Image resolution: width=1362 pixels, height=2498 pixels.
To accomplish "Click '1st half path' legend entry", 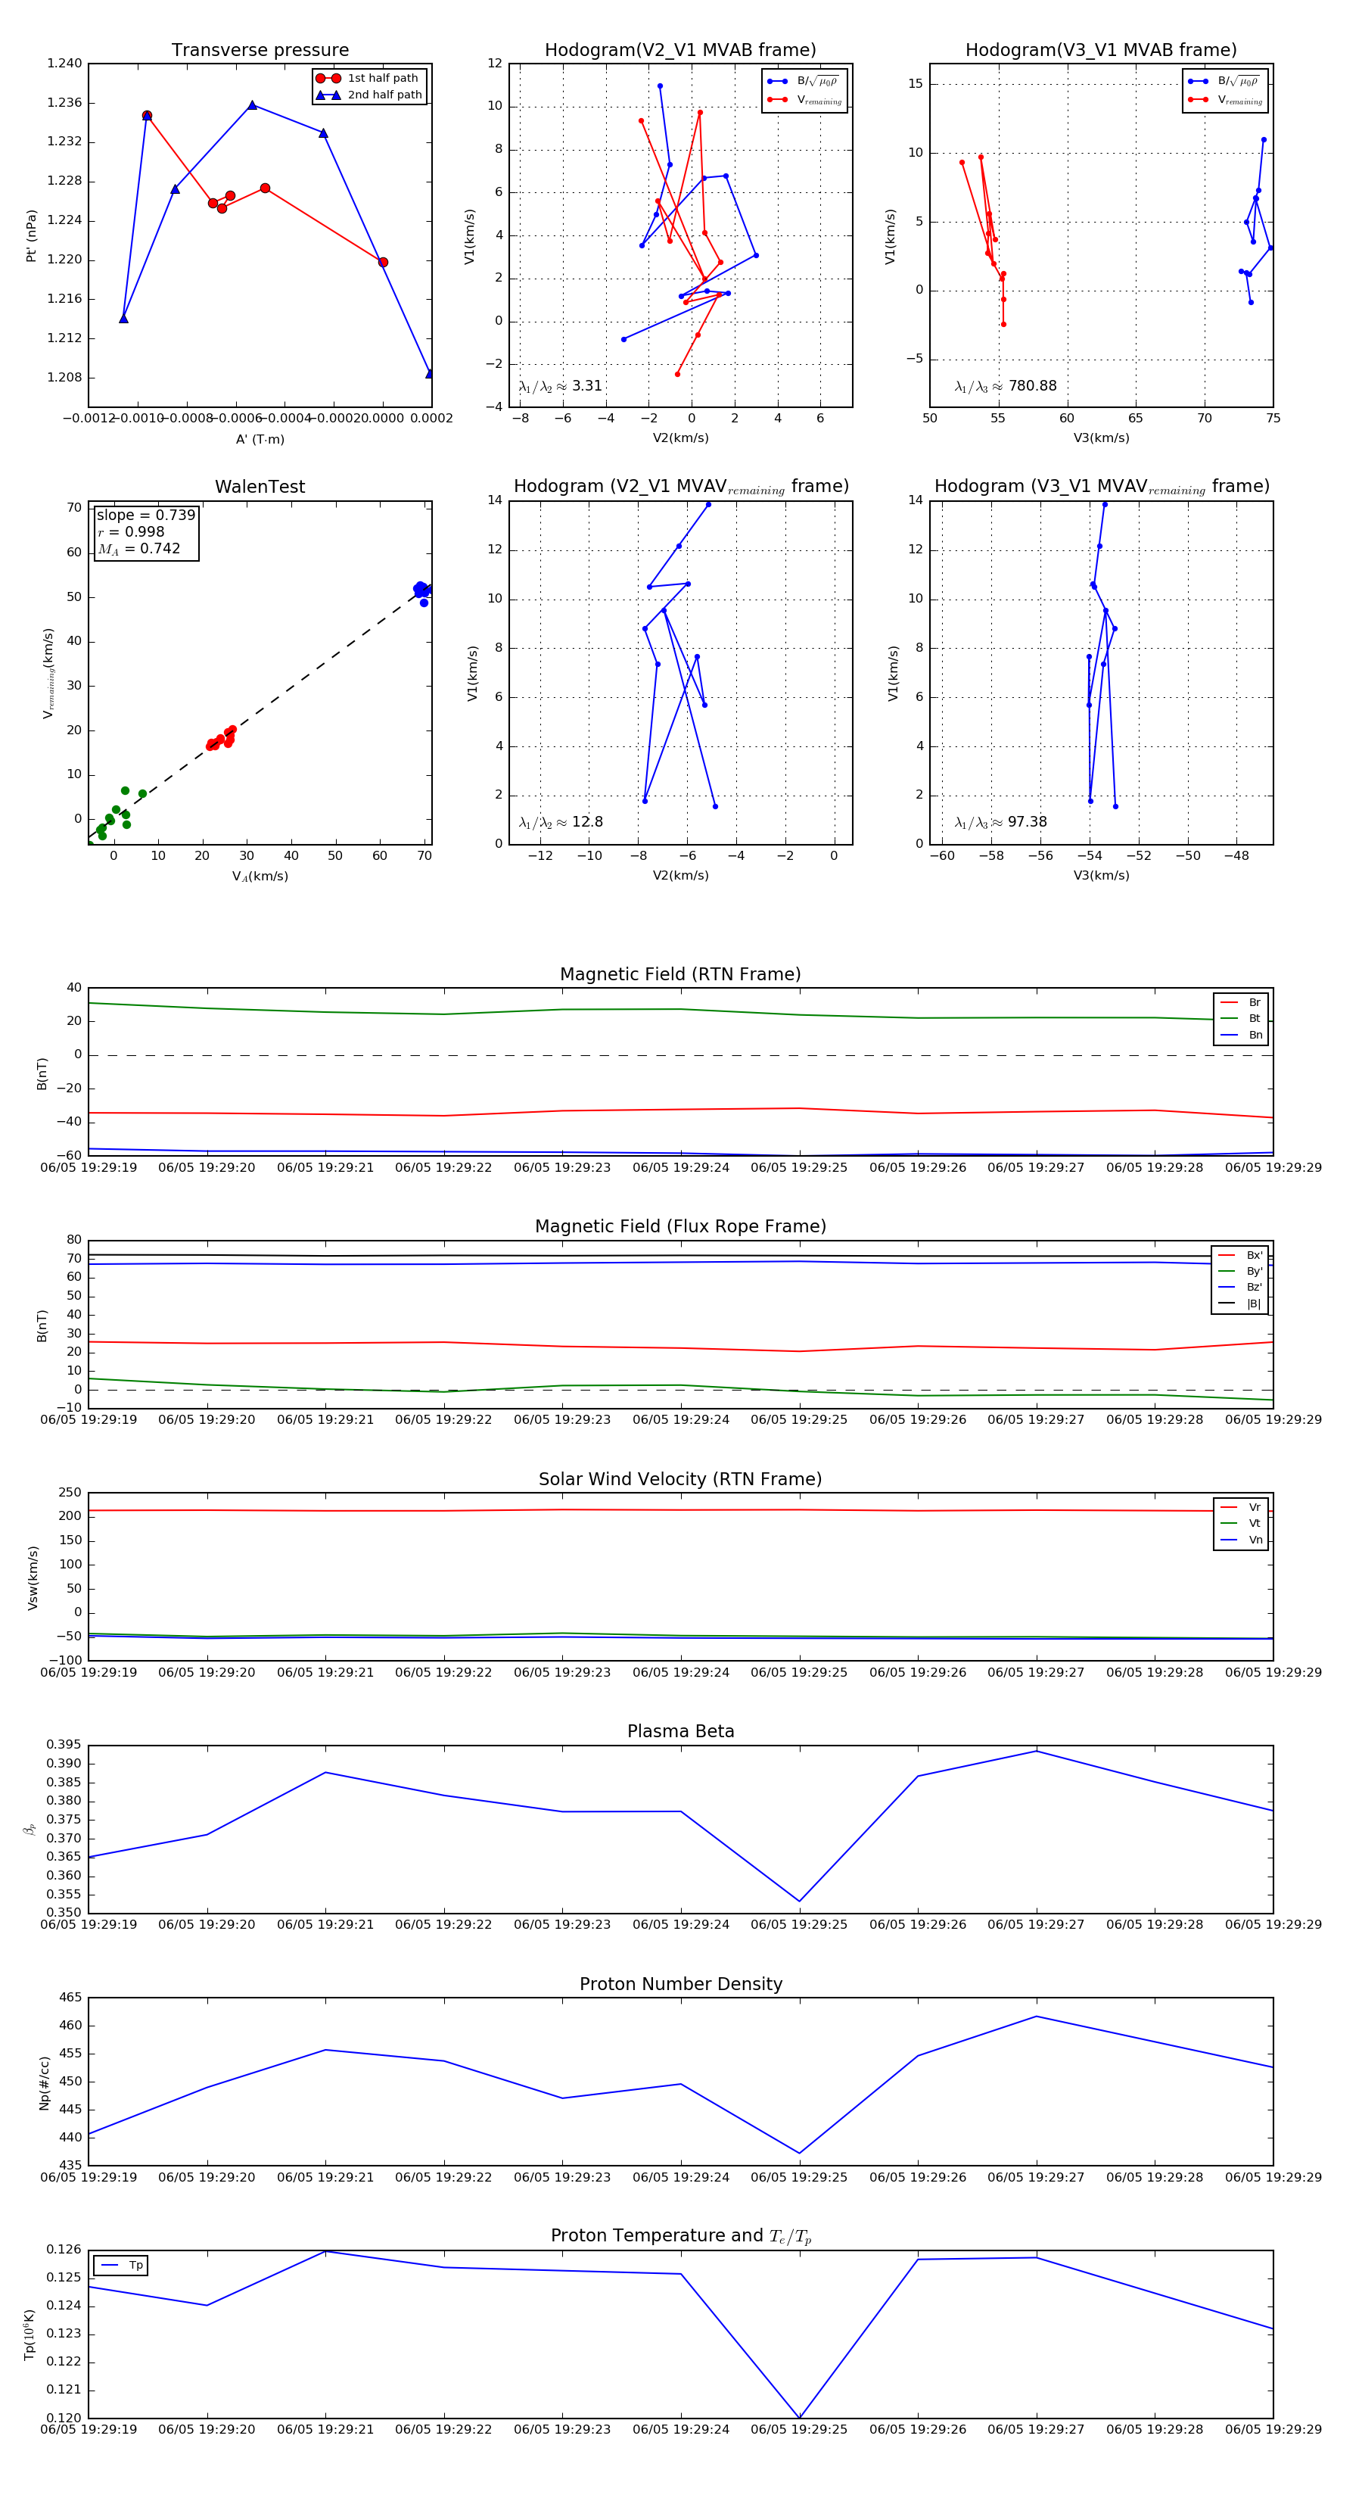I will click(x=368, y=79).
